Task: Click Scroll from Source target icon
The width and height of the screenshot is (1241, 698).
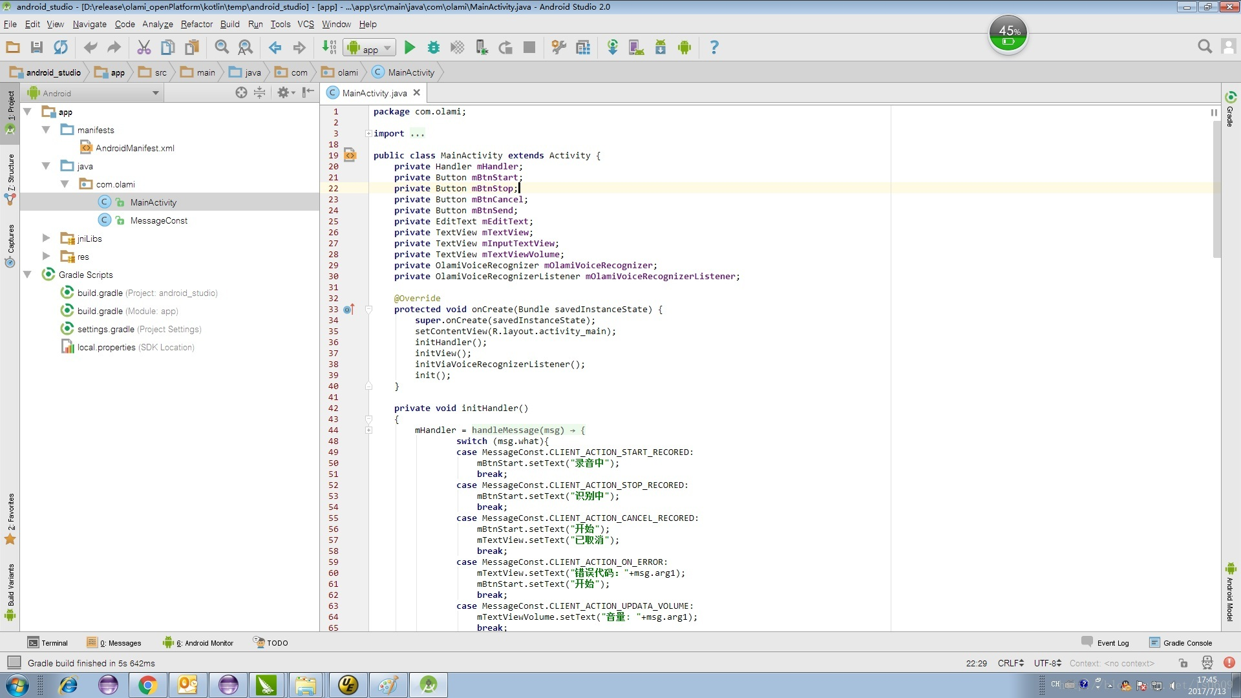Action: tap(241, 92)
